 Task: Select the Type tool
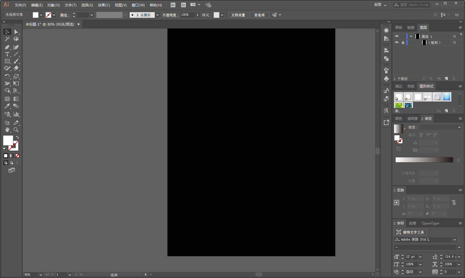(7, 54)
